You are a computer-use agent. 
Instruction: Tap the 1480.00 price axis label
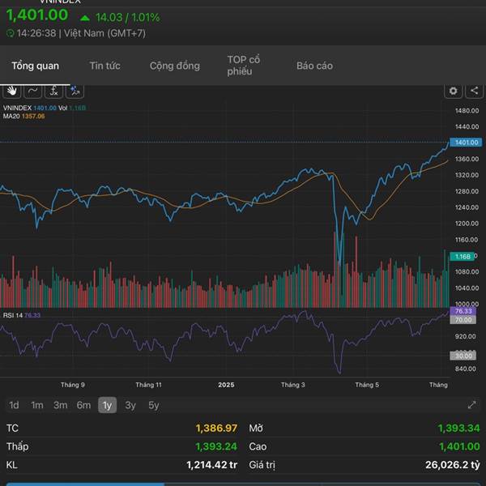pos(467,111)
